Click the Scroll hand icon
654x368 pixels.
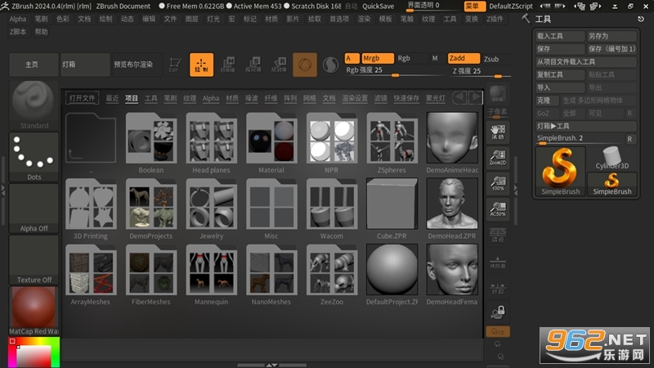(498, 132)
